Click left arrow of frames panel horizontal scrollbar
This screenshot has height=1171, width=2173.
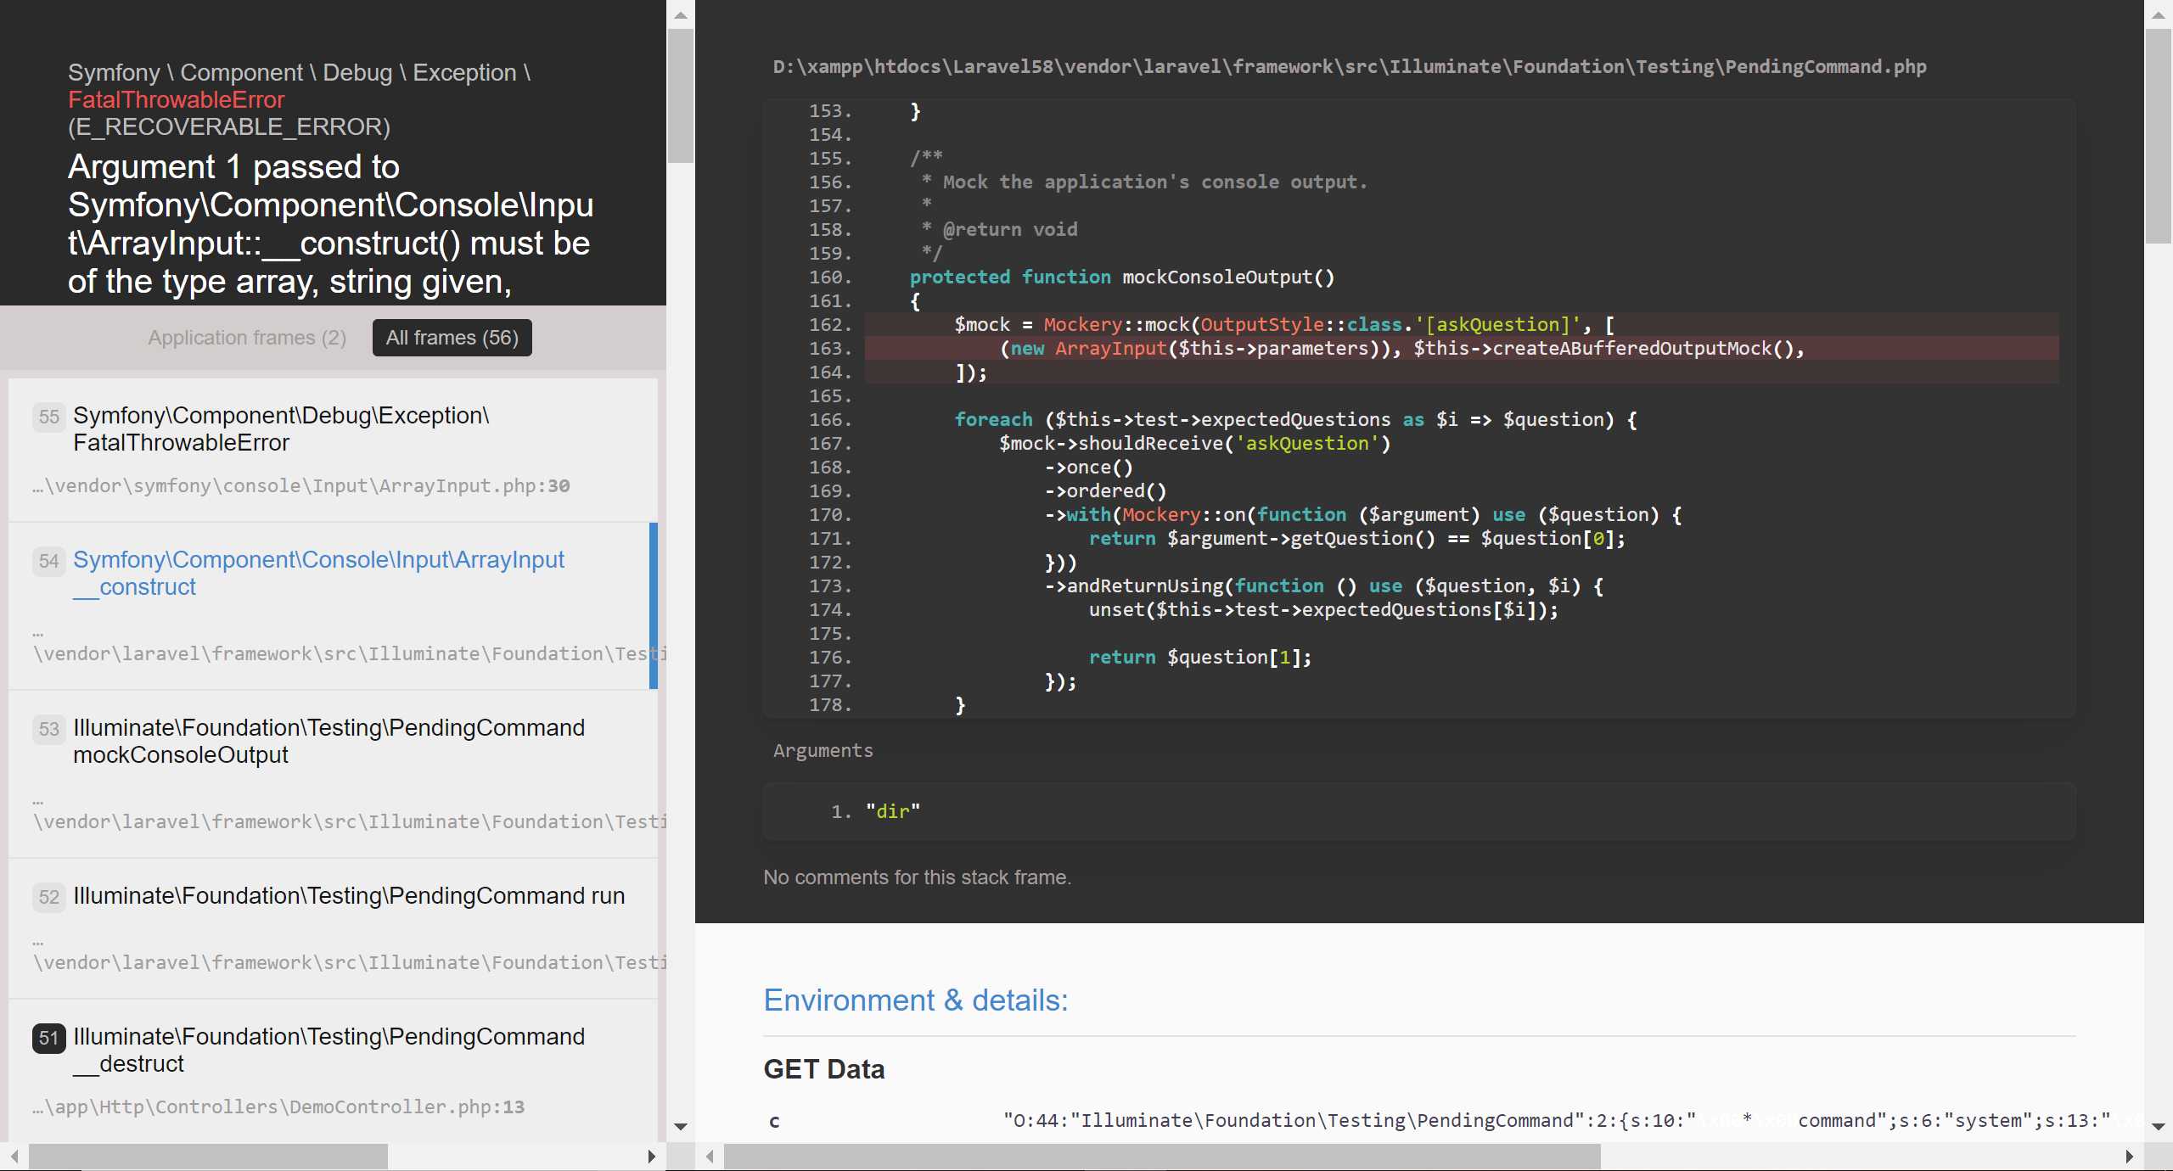[x=14, y=1156]
